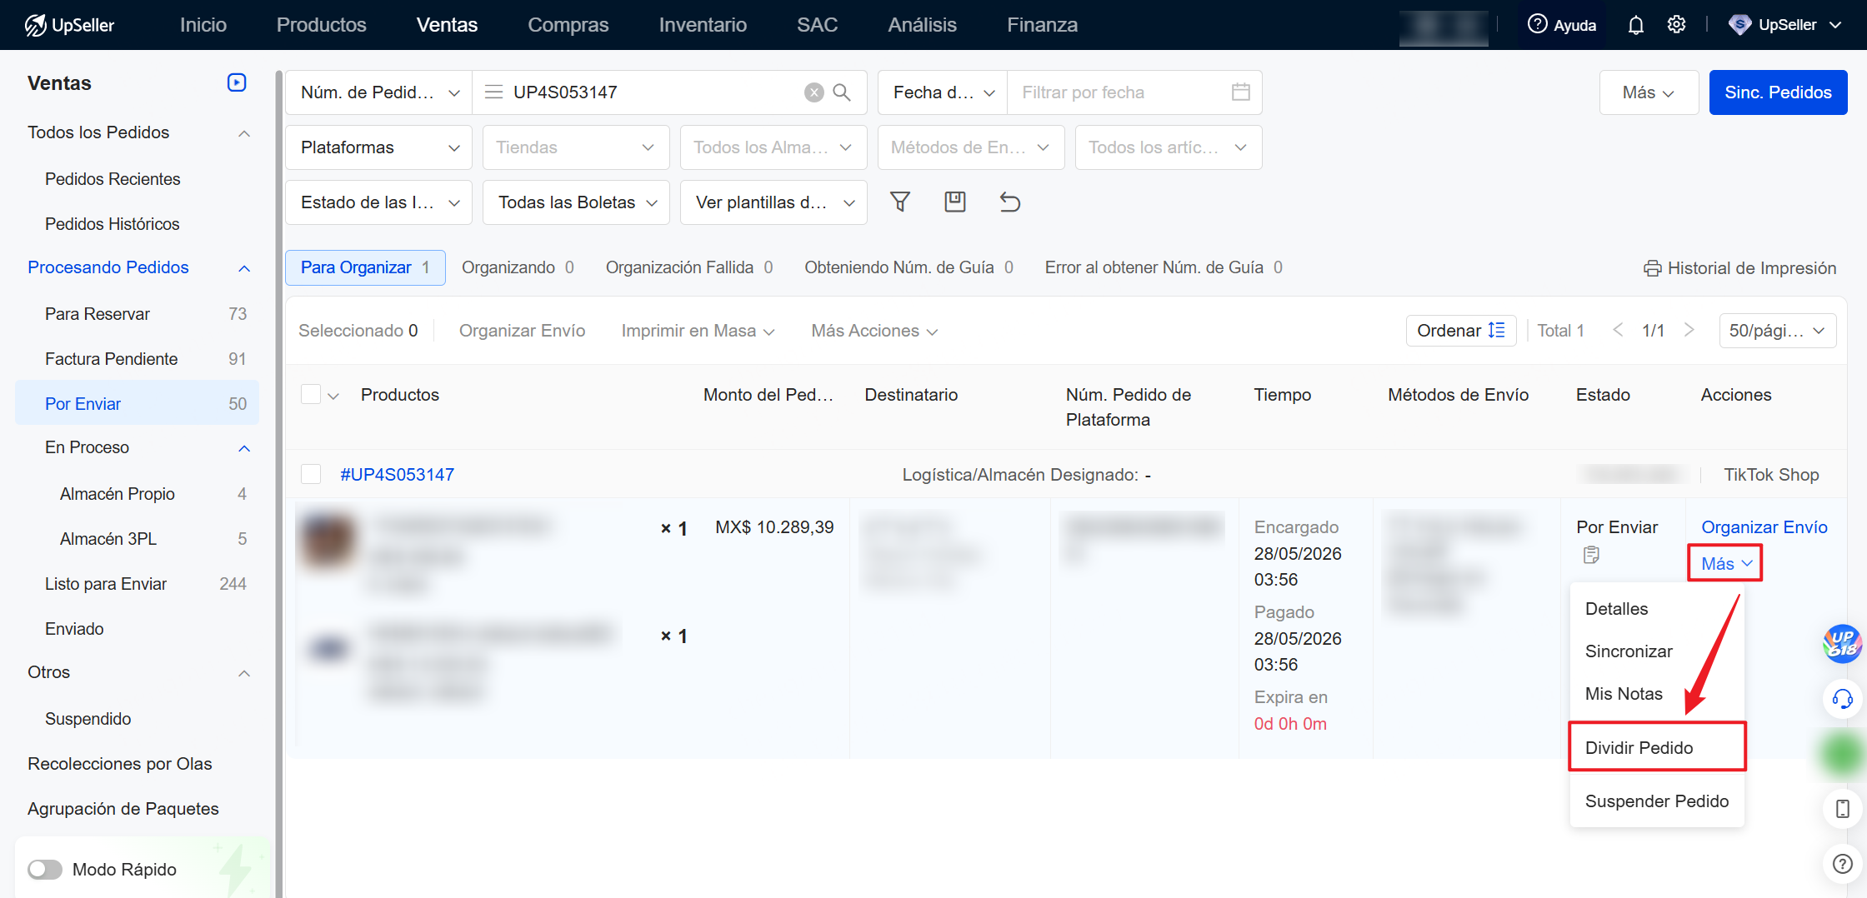Screen dimensions: 1867x898
Task: Select Dividir Pedido from menu
Action: pyautogui.click(x=1657, y=747)
